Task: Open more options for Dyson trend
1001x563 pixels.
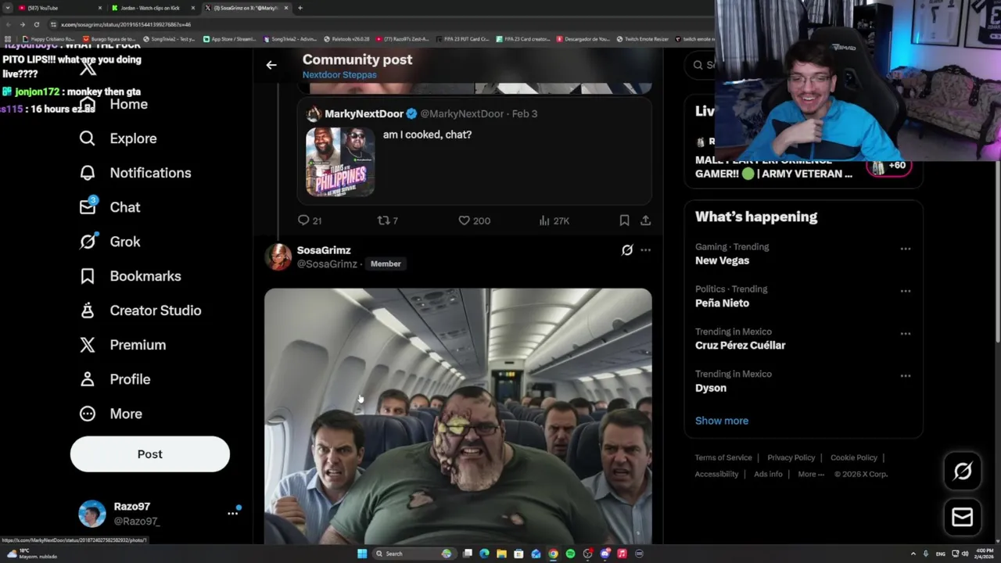Action: click(x=905, y=375)
